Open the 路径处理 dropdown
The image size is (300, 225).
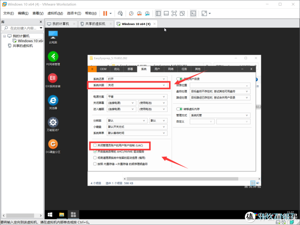(220, 98)
